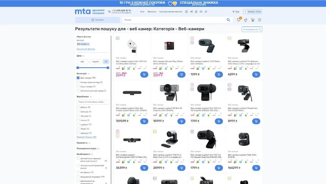
Task: Add Logitech Pro Webcam C920 to cart
Action: (256, 75)
